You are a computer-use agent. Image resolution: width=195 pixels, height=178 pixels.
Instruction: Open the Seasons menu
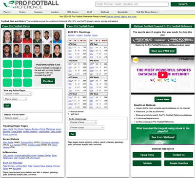(x=39, y=12)
